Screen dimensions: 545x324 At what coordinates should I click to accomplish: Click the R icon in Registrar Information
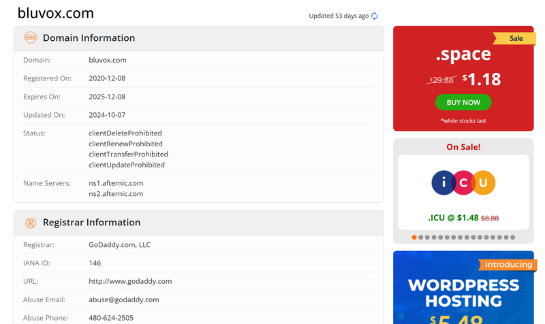pos(31,223)
